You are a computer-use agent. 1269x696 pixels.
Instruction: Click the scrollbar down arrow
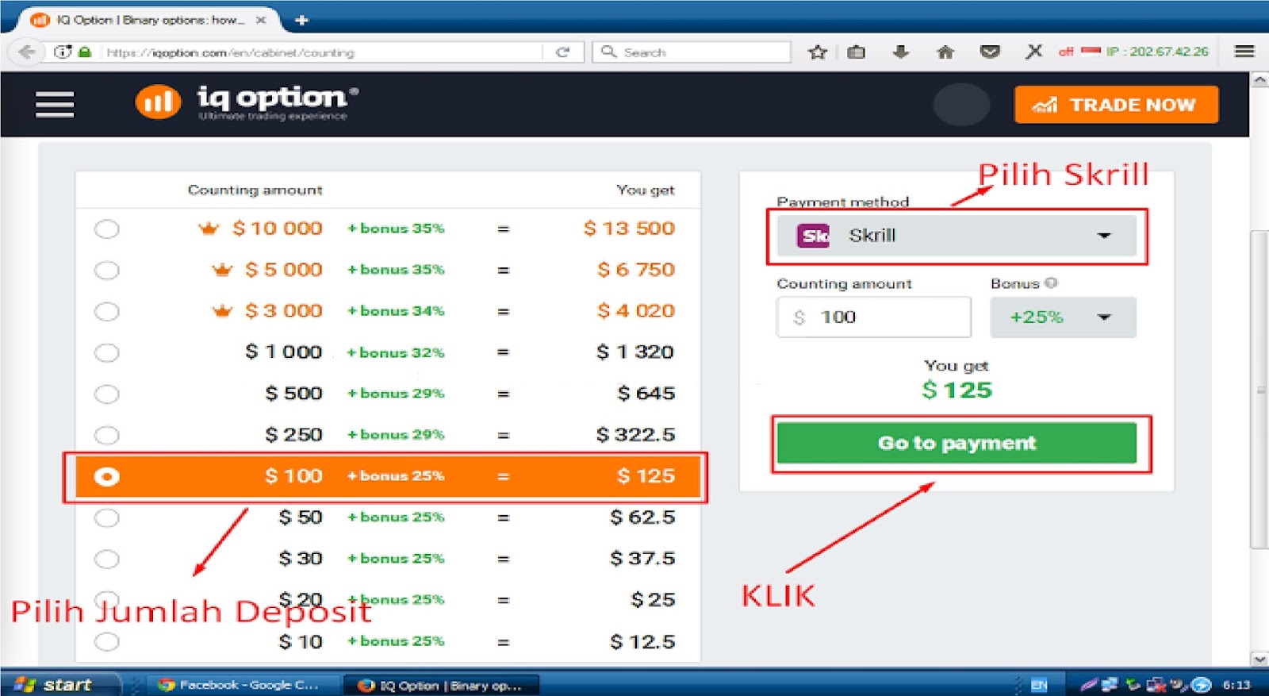[x=1259, y=659]
